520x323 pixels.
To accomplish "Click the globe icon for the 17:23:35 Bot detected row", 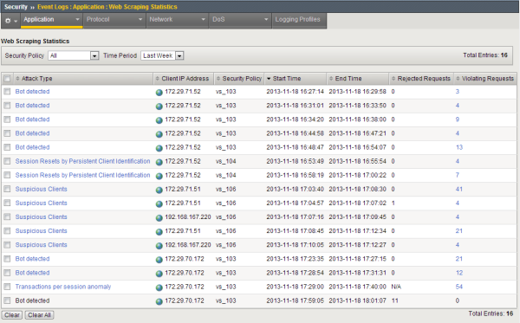I will coord(159,260).
